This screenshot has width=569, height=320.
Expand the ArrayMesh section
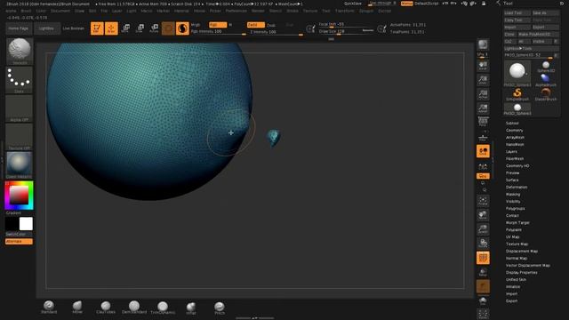click(x=515, y=138)
